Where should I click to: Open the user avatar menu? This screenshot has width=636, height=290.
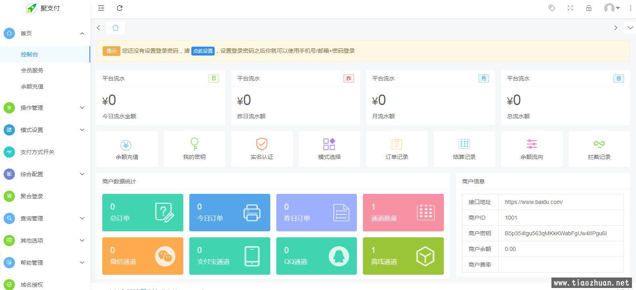click(x=612, y=8)
